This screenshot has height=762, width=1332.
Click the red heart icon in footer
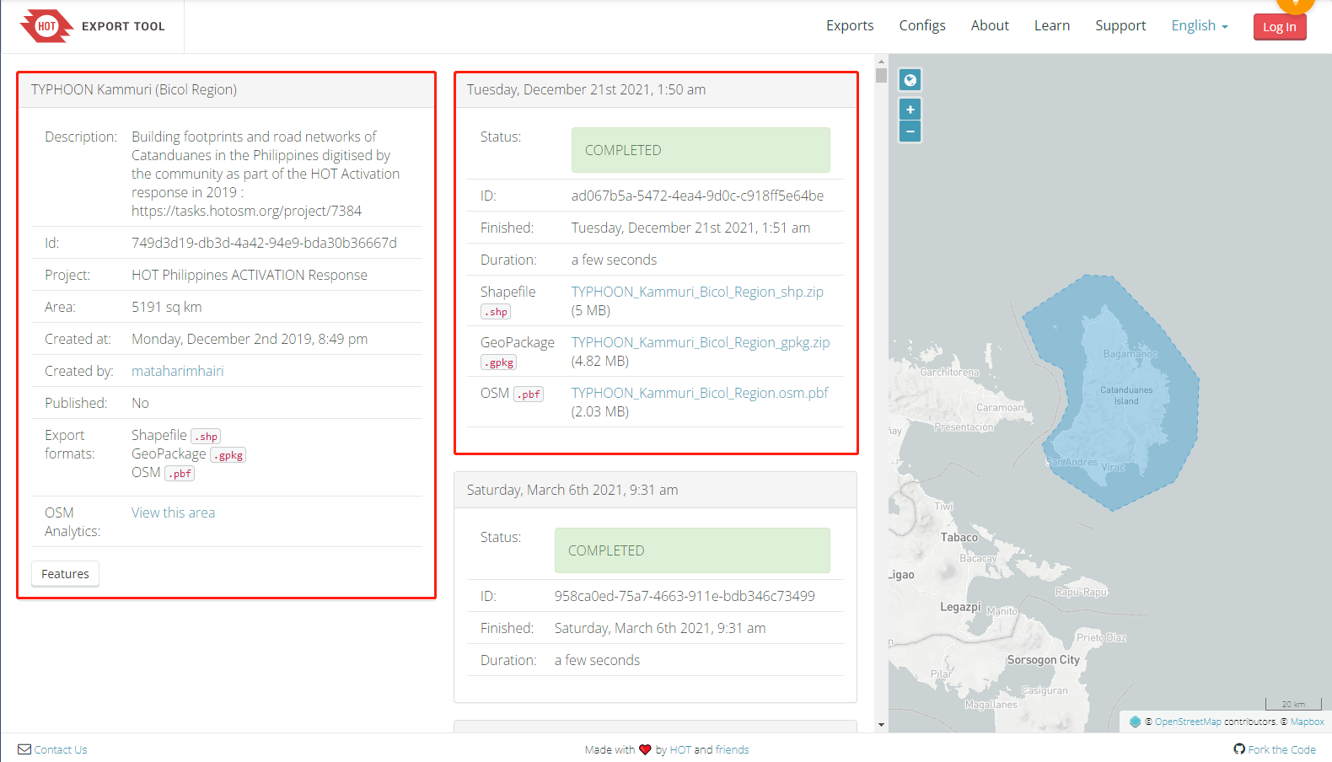coord(645,749)
